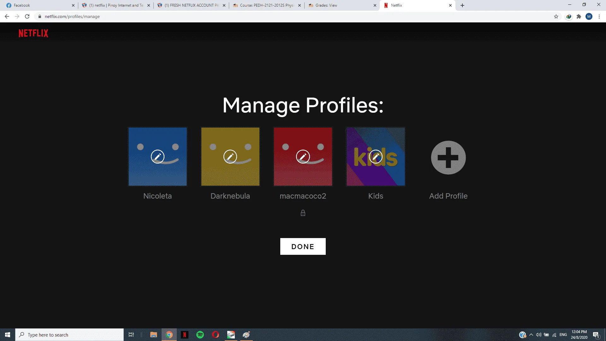606x341 pixels.
Task: Open Opera browser from taskbar
Action: tap(216, 335)
